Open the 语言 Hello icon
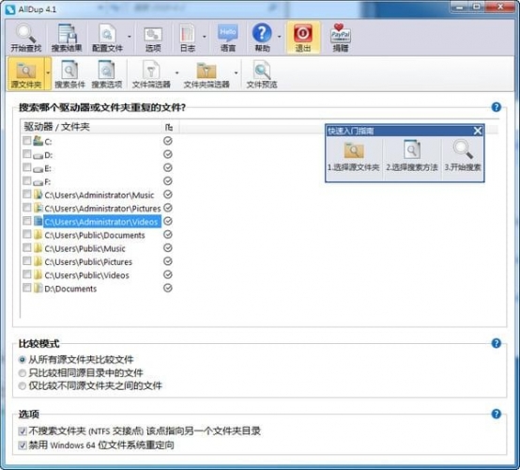The height and width of the screenshot is (470, 520). click(228, 34)
